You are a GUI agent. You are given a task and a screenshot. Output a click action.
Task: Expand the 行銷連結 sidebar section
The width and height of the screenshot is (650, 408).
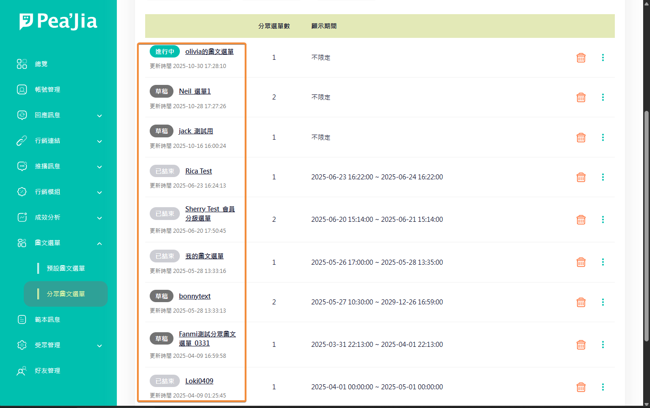pyautogui.click(x=100, y=141)
